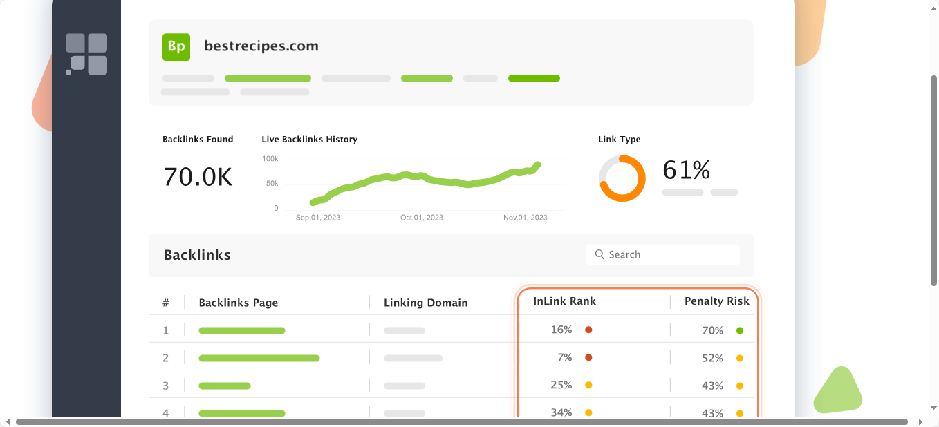
Task: Click the search magnifier icon
Action: (x=599, y=254)
